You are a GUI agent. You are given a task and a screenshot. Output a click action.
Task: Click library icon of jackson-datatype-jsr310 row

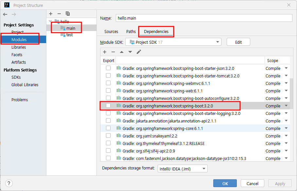coord(119,158)
